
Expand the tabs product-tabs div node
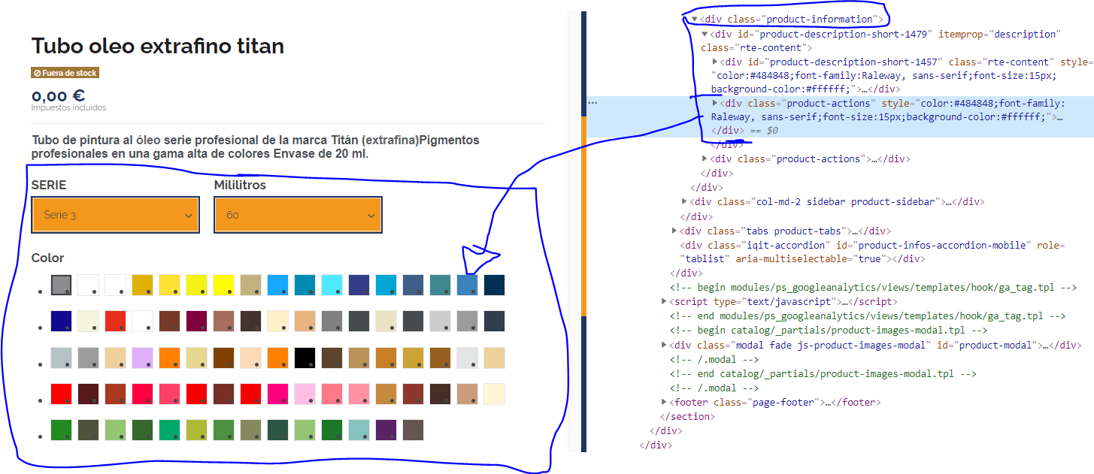pyautogui.click(x=674, y=231)
